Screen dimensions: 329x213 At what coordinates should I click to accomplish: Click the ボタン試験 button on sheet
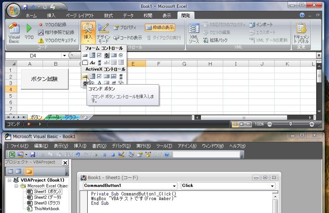(44, 79)
